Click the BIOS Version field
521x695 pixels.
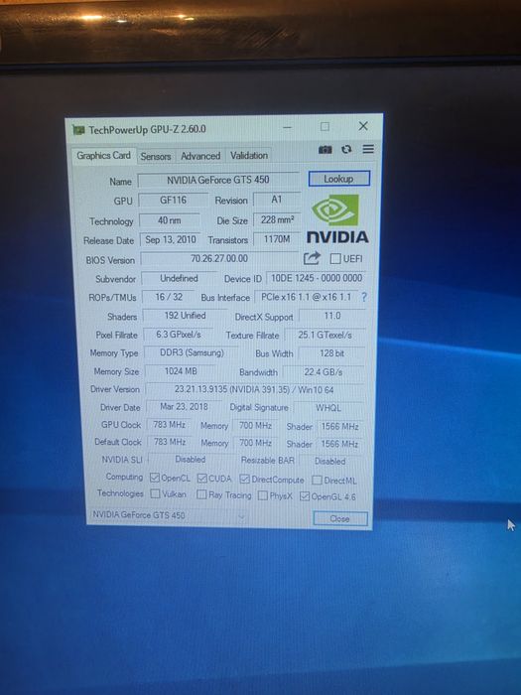(219, 258)
